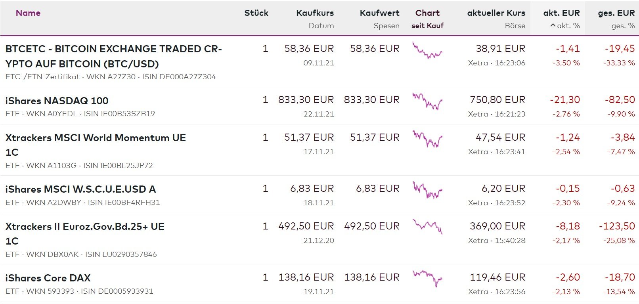Open Xtrackers MSCI World Momentum ETF link
This screenshot has height=304, width=639.
96,138
